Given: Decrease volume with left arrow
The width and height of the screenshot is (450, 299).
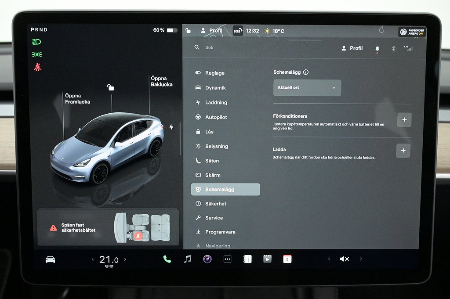Looking at the screenshot, I should (x=329, y=259).
